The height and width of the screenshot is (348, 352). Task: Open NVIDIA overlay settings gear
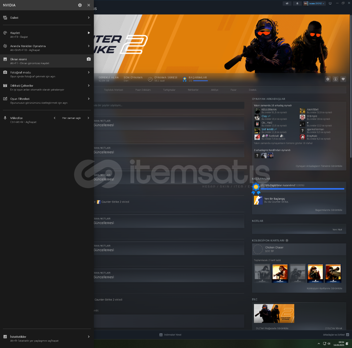80,5
